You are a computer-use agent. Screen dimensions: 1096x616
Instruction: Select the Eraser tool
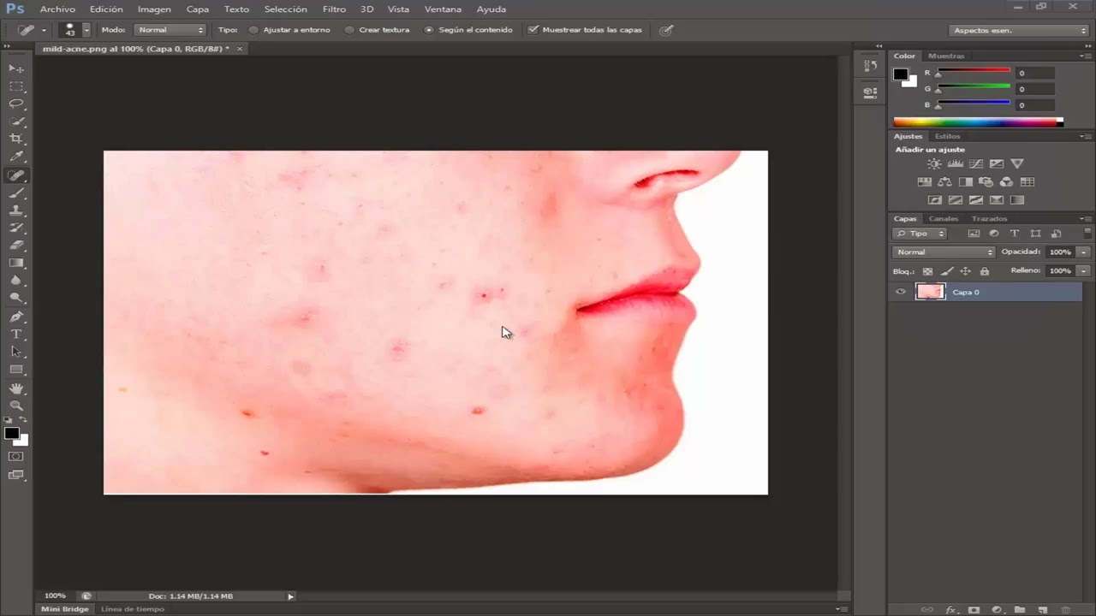(16, 246)
